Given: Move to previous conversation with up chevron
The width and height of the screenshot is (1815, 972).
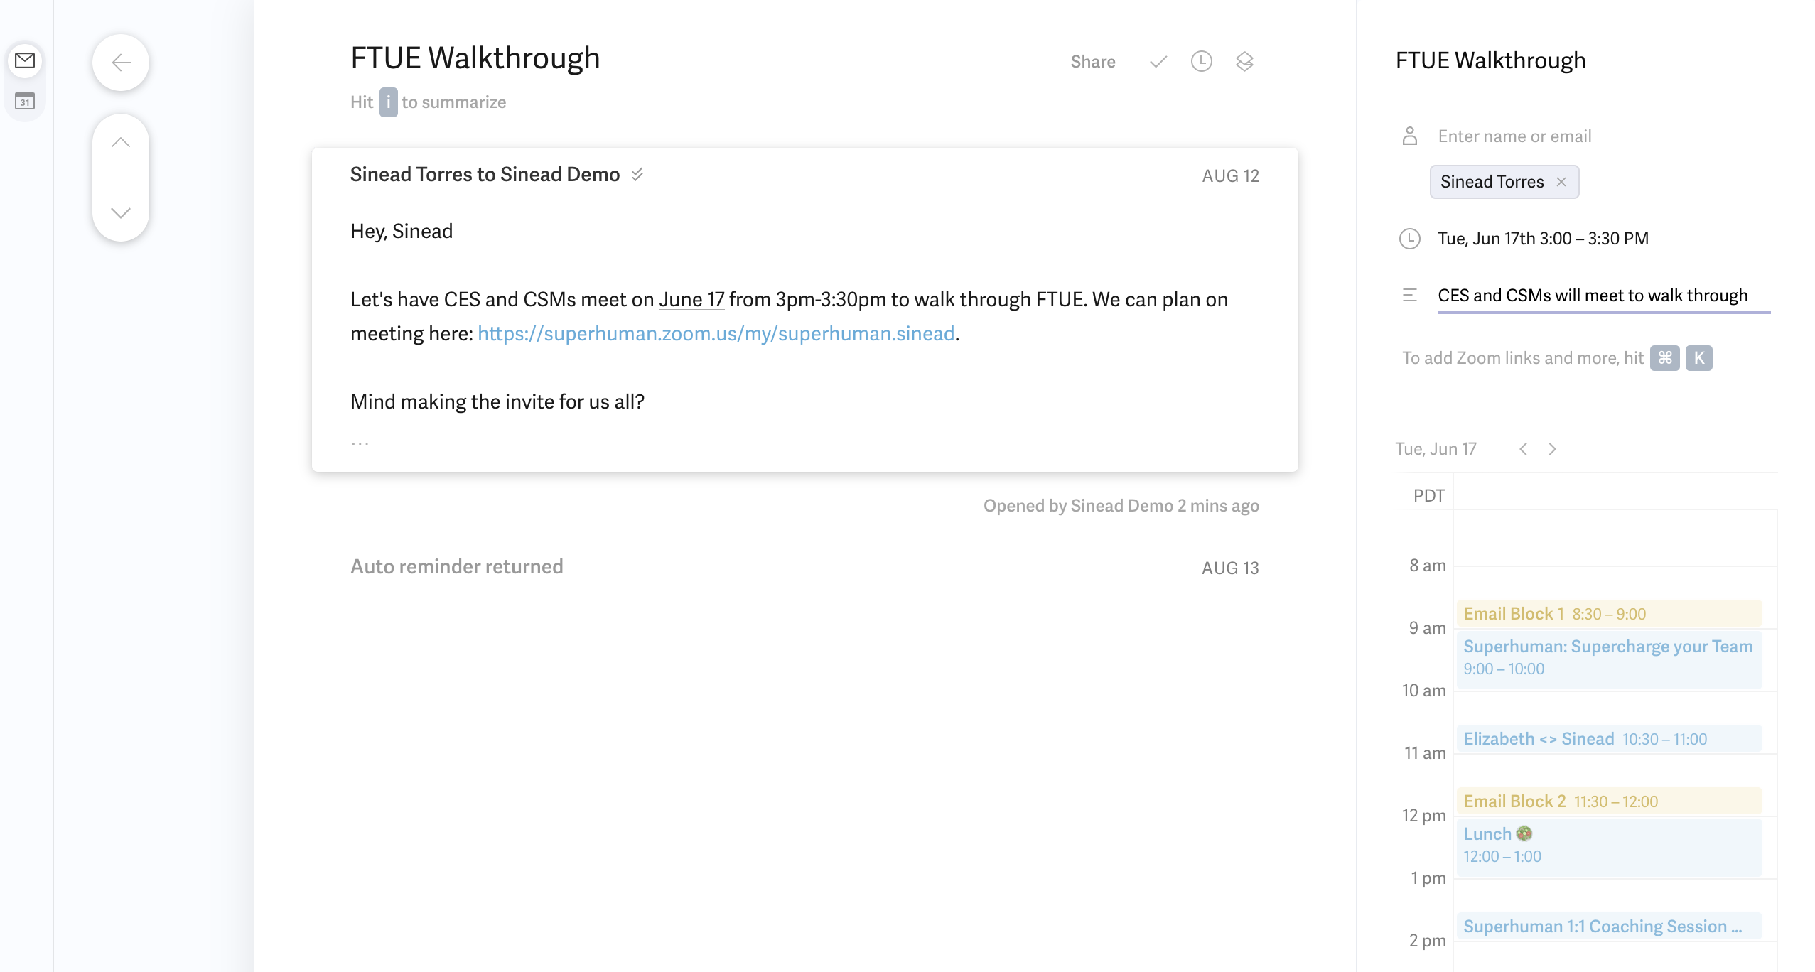Looking at the screenshot, I should click(x=121, y=143).
